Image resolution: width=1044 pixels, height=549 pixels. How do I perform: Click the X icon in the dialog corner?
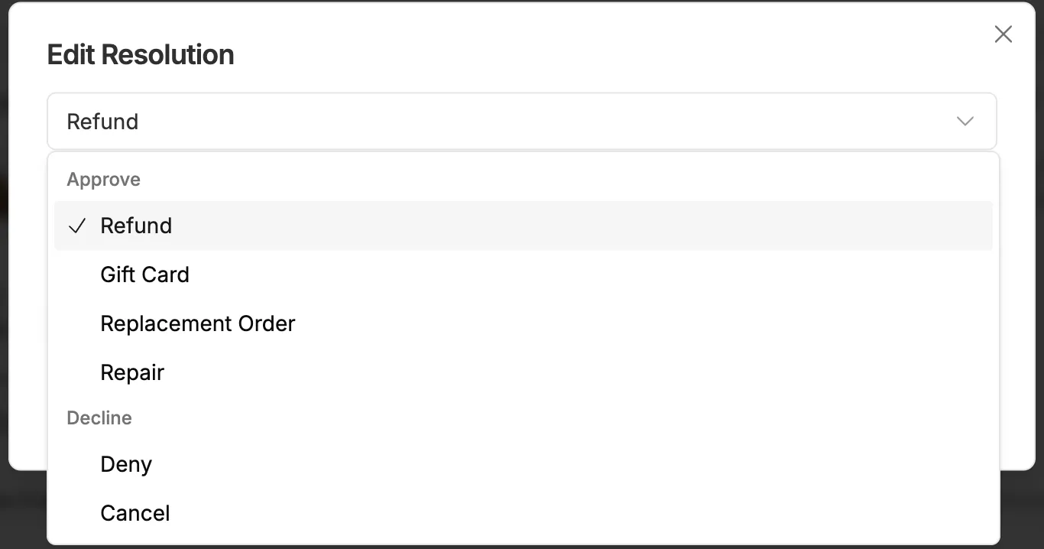coord(1003,34)
